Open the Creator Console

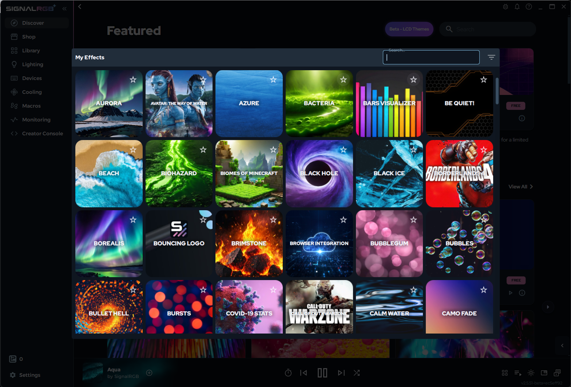[37, 133]
